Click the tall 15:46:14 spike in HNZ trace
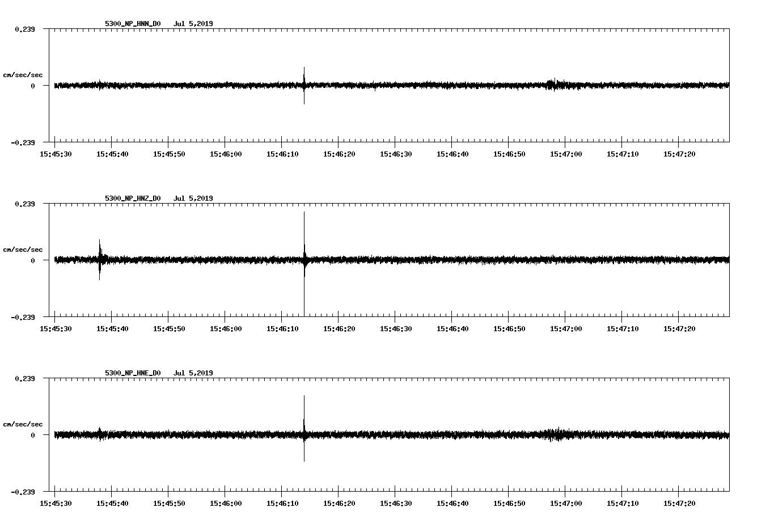Image resolution: width=770 pixels, height=524 pixels. (x=304, y=264)
